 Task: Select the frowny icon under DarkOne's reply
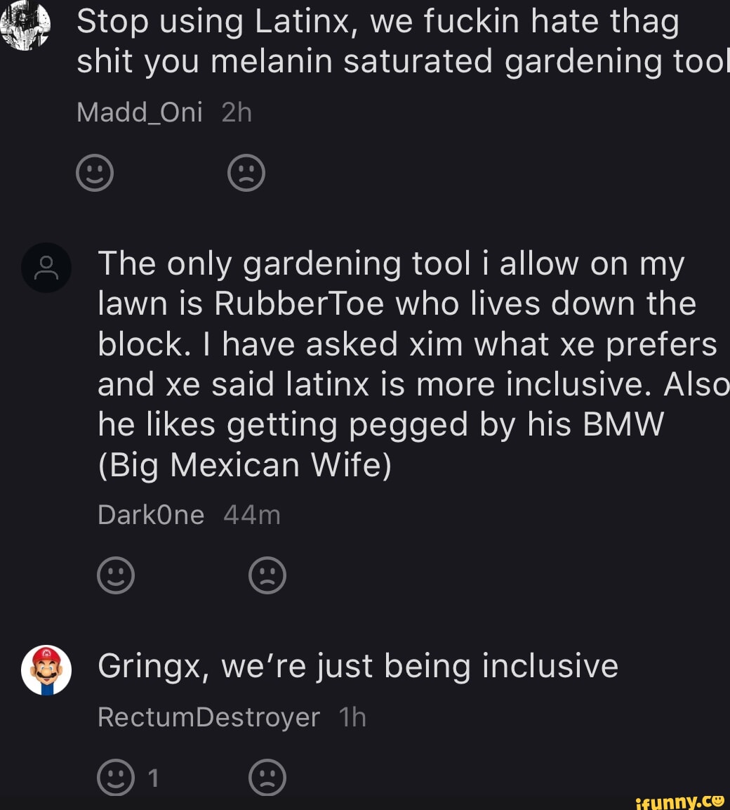click(267, 574)
